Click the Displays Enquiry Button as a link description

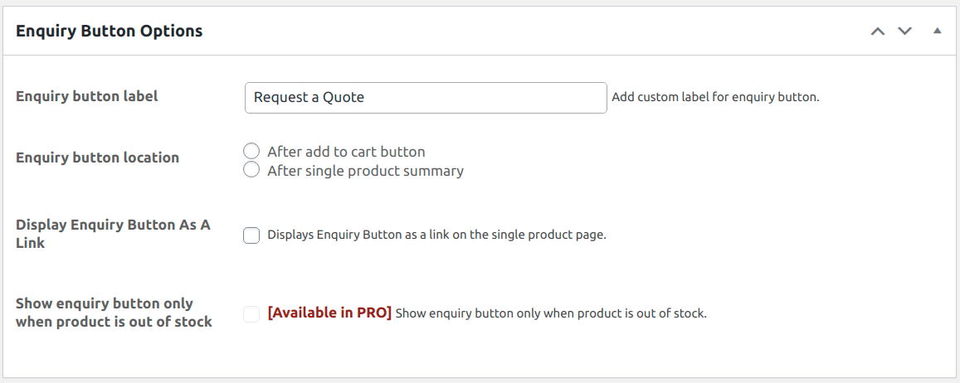tap(436, 235)
